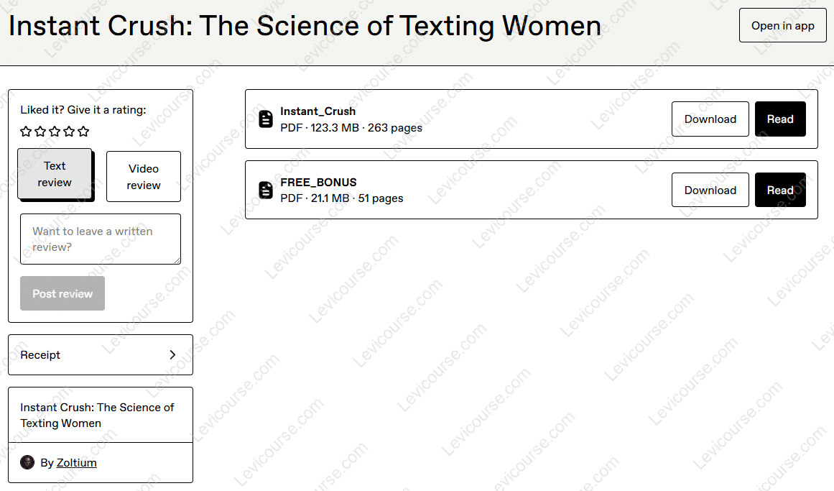Select the Text review option
Image resolution: width=834 pixels, height=491 pixels.
click(55, 174)
